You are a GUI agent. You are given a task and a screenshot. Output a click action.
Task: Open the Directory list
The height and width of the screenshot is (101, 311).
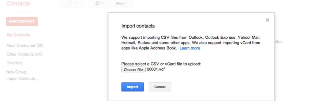tap(14, 63)
